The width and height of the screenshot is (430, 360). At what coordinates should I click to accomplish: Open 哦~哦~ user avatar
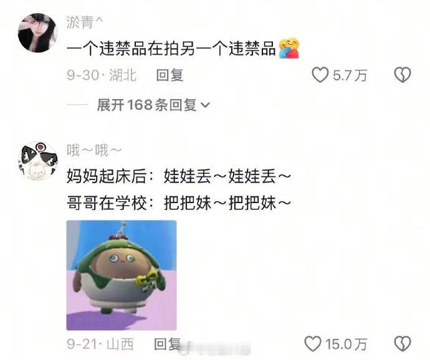37,161
